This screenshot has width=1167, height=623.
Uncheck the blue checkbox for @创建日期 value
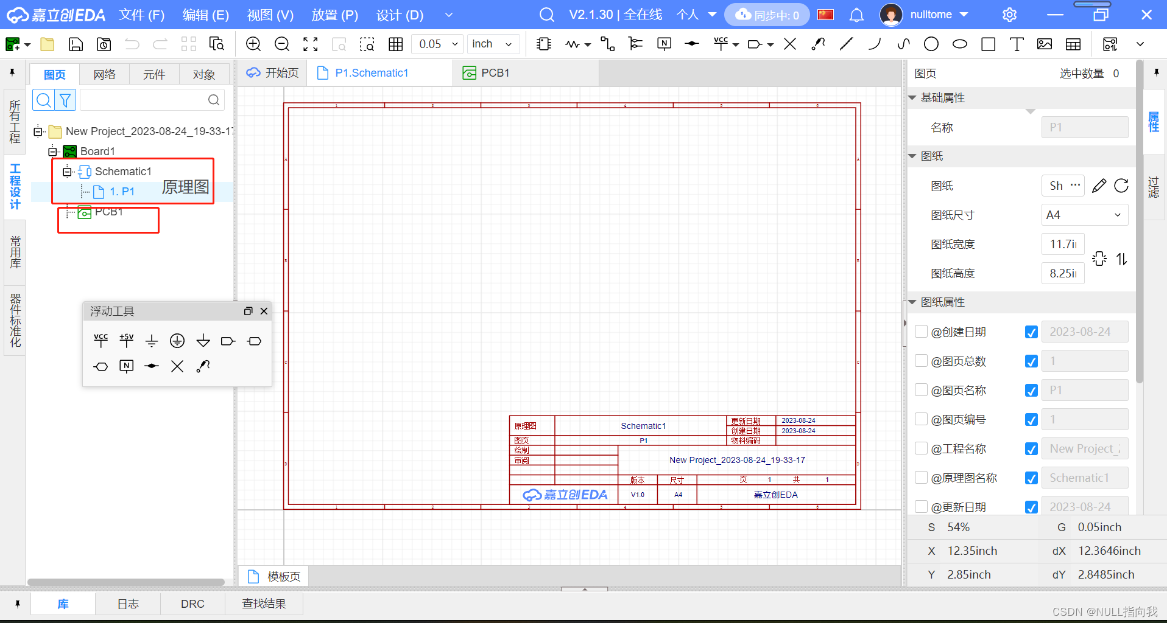[1031, 332]
